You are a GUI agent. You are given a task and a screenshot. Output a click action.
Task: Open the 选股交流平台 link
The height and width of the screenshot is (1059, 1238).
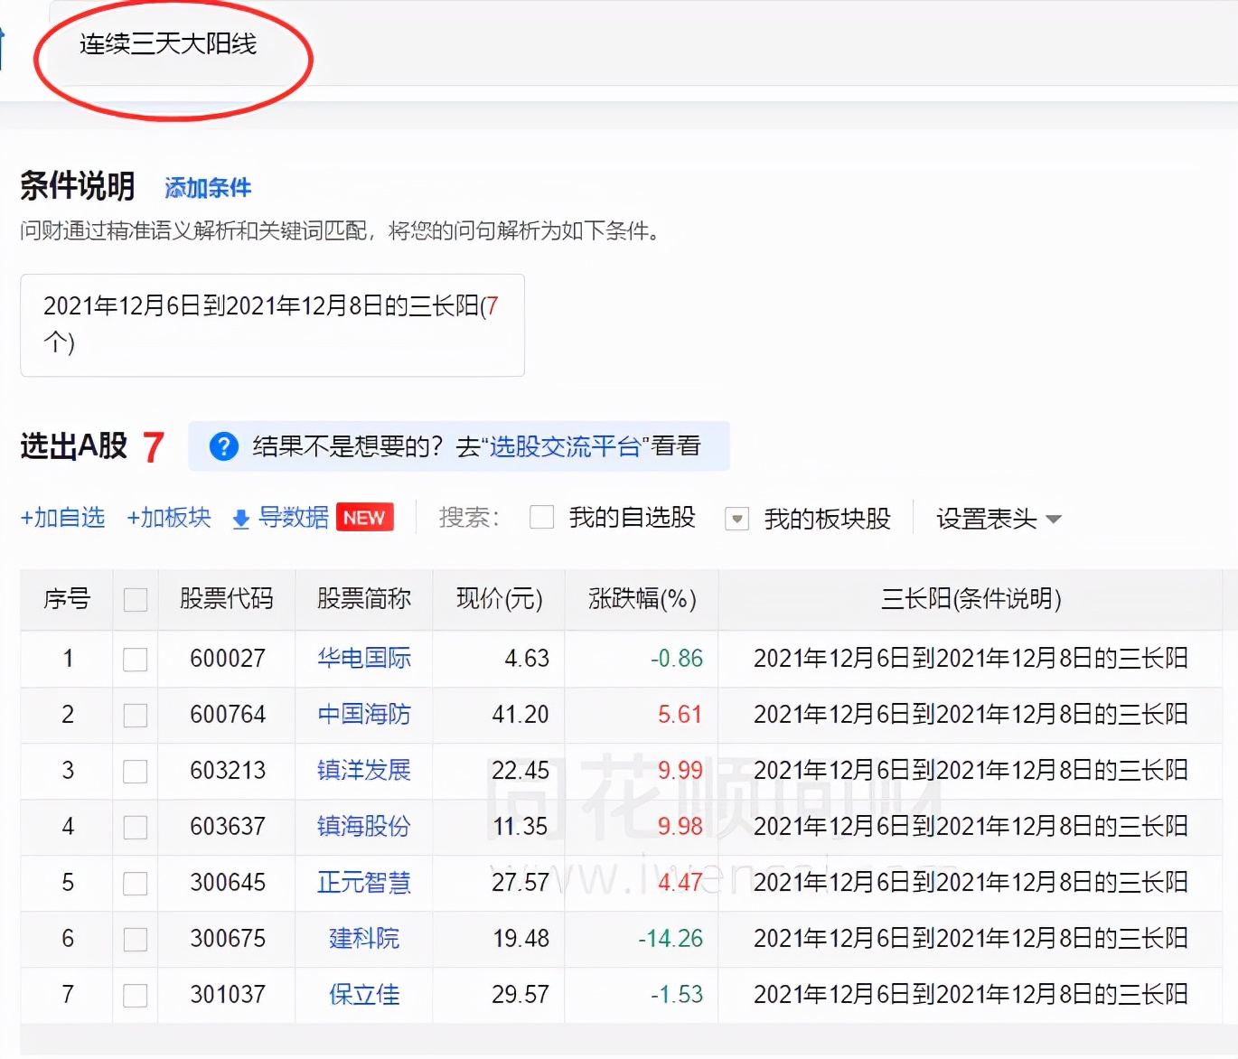(x=565, y=445)
